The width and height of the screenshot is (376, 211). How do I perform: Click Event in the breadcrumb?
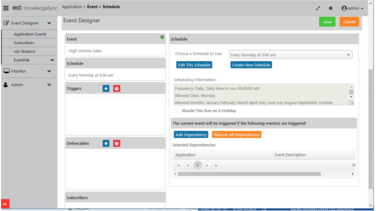coord(92,7)
